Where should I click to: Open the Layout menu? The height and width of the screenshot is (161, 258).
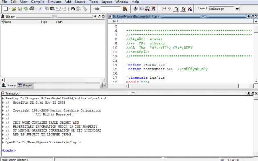point(106,2)
